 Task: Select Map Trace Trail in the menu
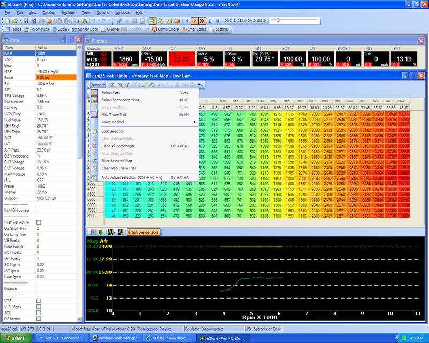click(x=144, y=115)
